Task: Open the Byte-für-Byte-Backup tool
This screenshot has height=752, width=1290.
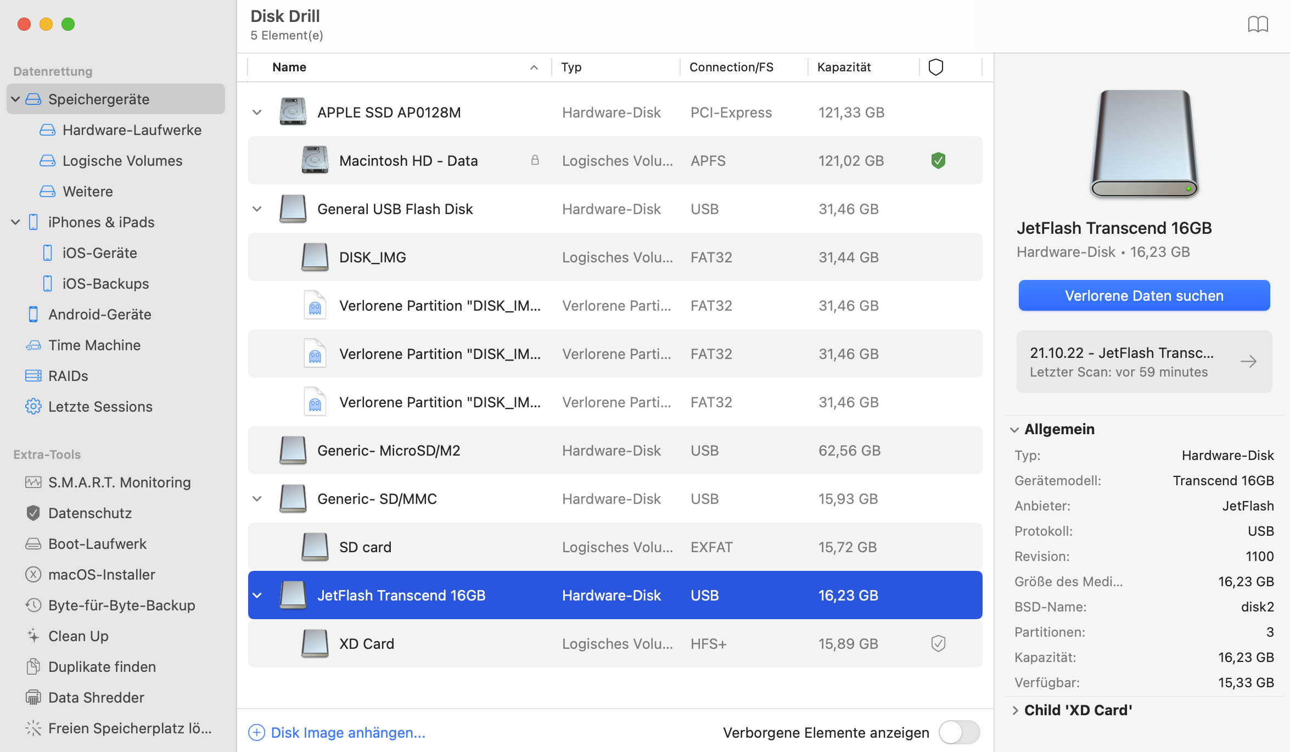Action: click(121, 605)
